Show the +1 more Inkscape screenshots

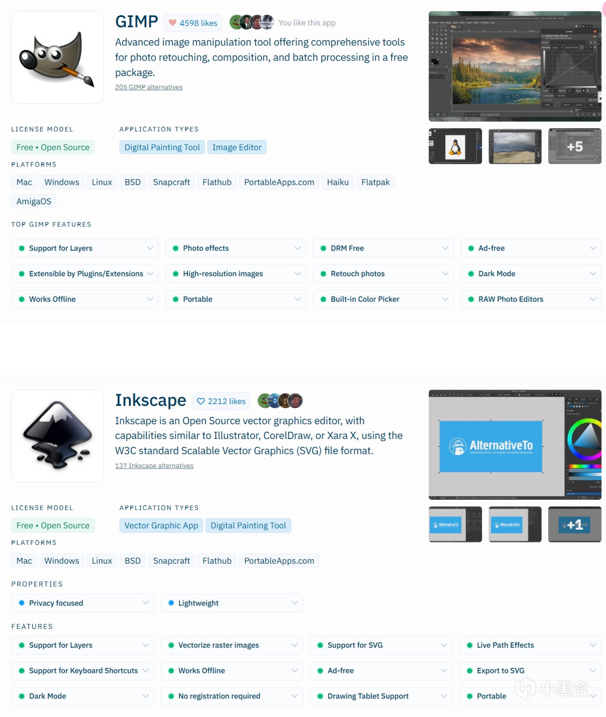coord(575,524)
